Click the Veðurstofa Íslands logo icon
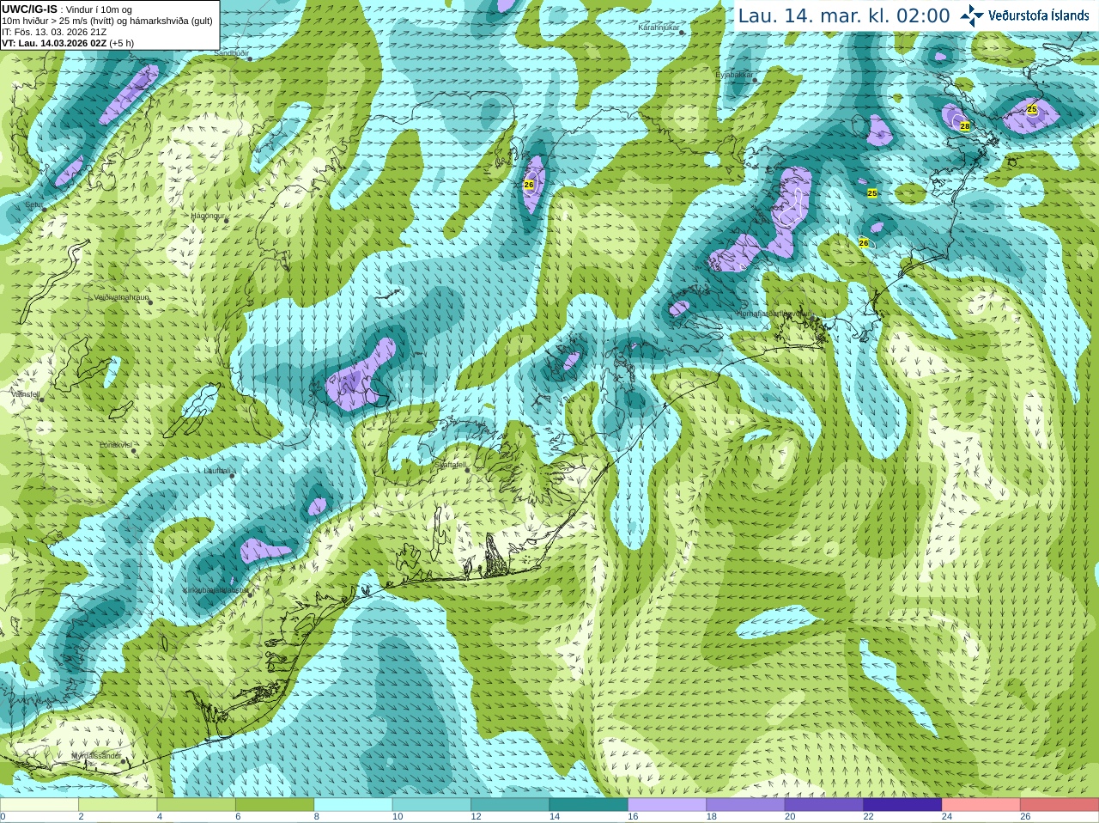 972,15
